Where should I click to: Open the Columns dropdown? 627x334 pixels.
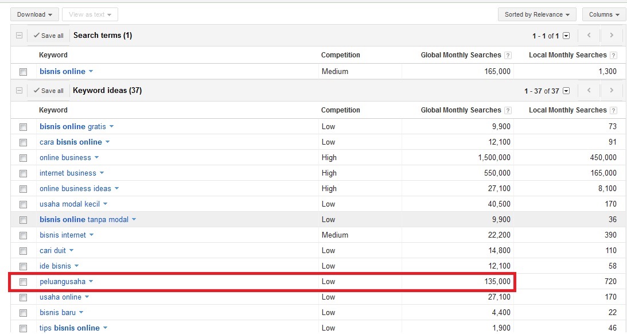point(604,14)
